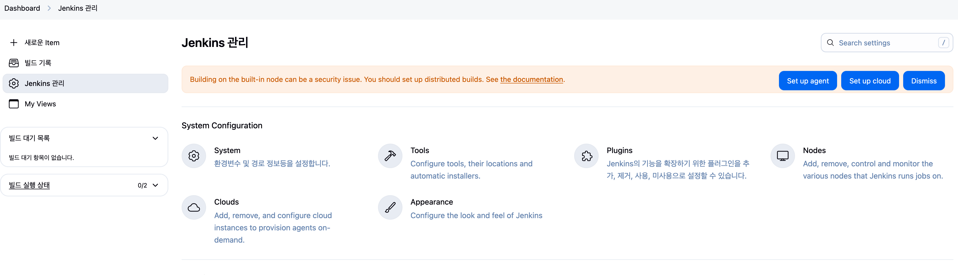This screenshot has width=958, height=275.
Task: Click the magnifier icon in Search settings
Action: (x=830, y=43)
